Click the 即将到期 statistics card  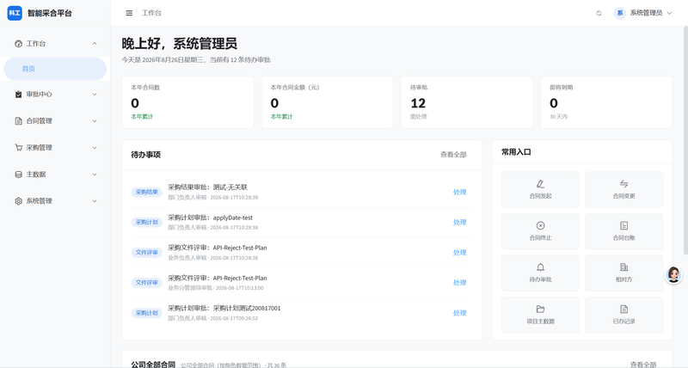click(x=606, y=102)
